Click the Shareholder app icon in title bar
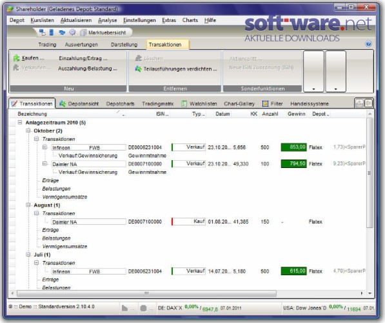385x323 pixels. (x=10, y=9)
